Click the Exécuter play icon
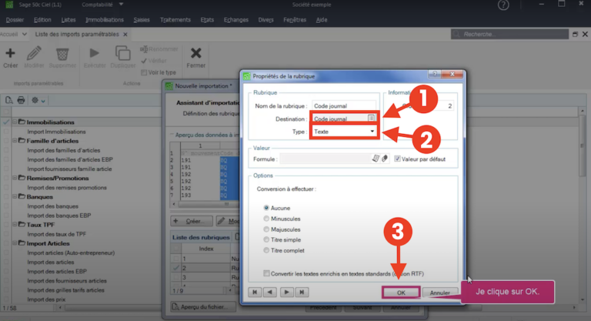Viewport: 591px width, 321px height. point(94,53)
